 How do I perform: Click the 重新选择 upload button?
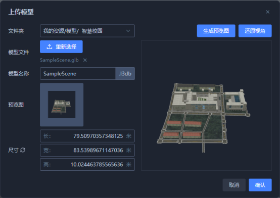point(61,46)
